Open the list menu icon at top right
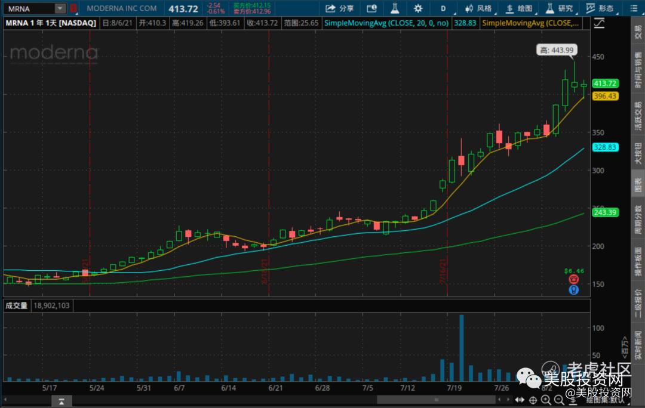This screenshot has width=645, height=408. point(634,8)
